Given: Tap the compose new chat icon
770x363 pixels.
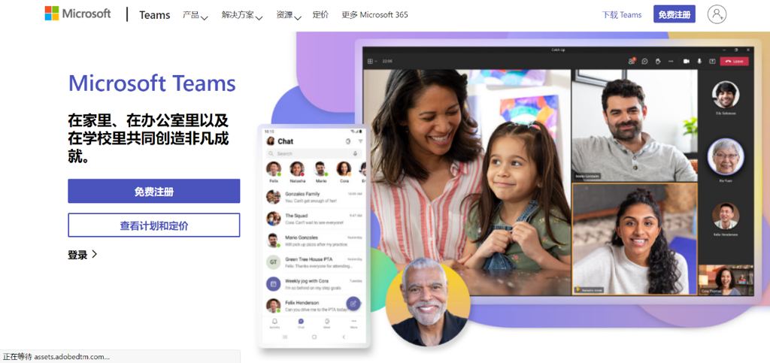Looking at the screenshot, I should coord(353,304).
